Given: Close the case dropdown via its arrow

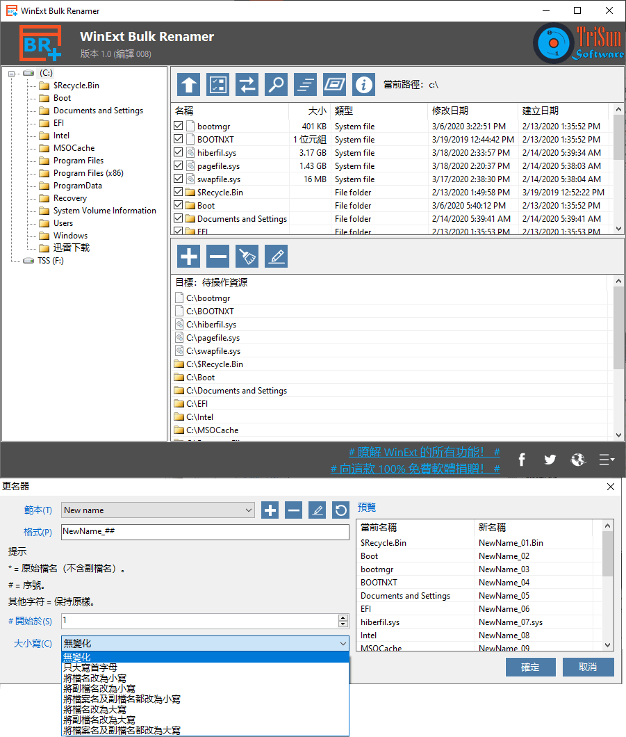Looking at the screenshot, I should (x=343, y=643).
